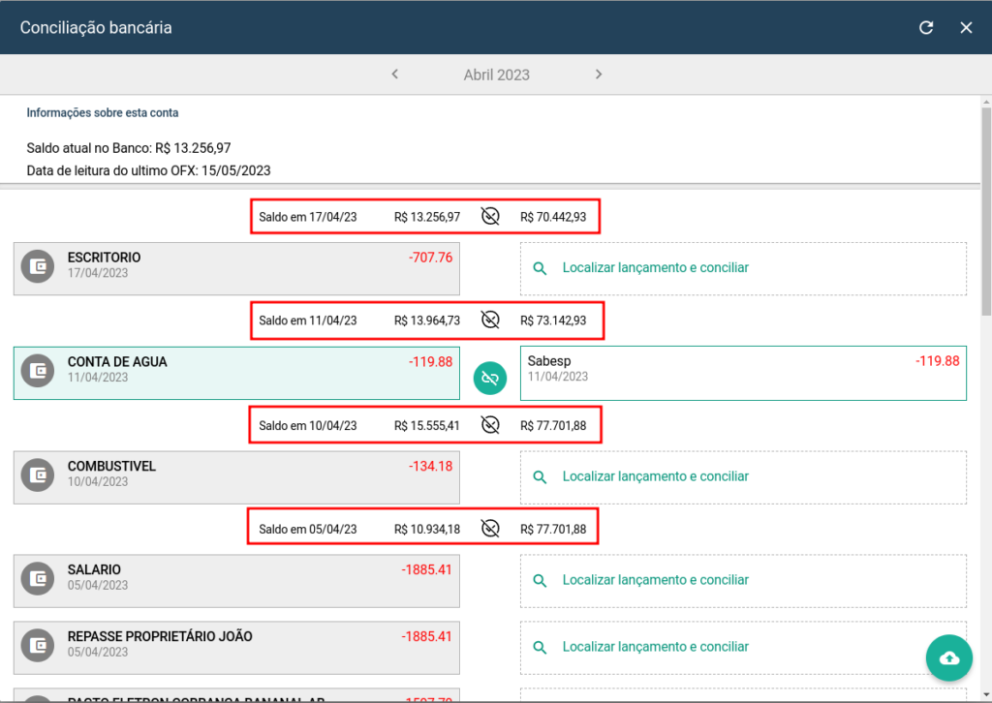Click system balance R$ 70.442,93
The height and width of the screenshot is (703, 992).
pos(553,217)
